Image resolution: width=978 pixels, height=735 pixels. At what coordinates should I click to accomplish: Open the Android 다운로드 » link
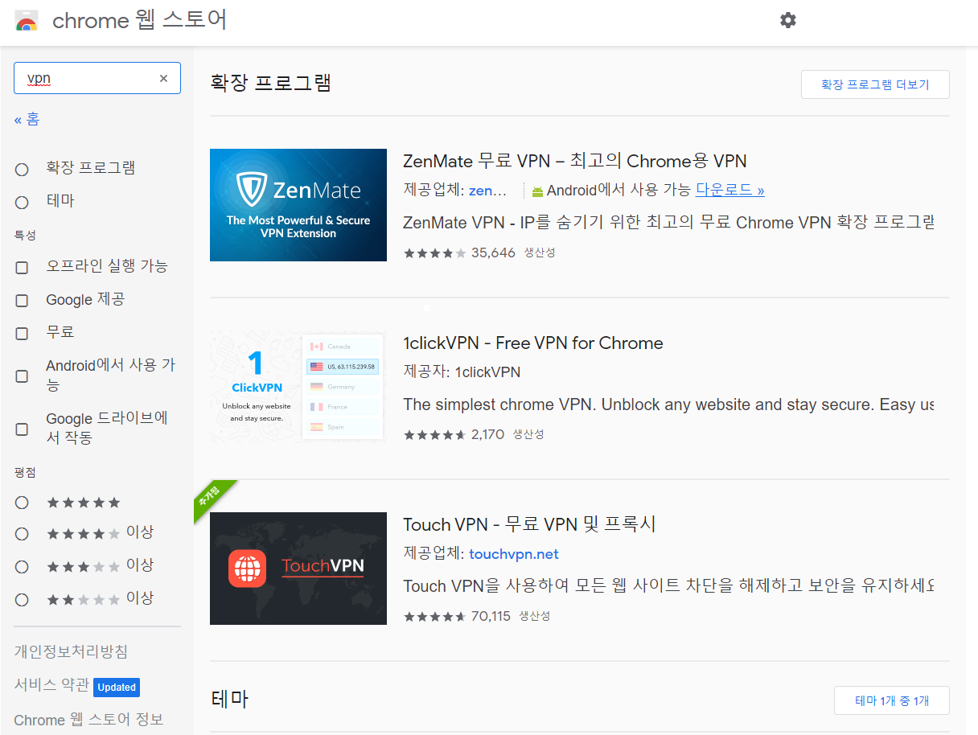tap(729, 191)
